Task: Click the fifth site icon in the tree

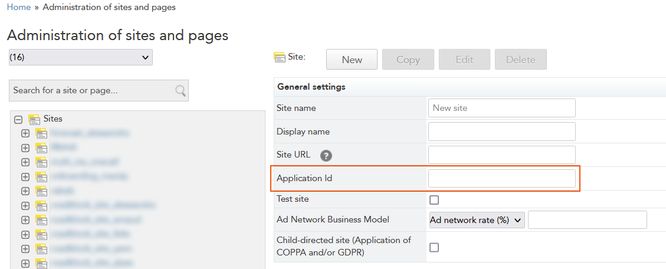Action: pos(41,191)
